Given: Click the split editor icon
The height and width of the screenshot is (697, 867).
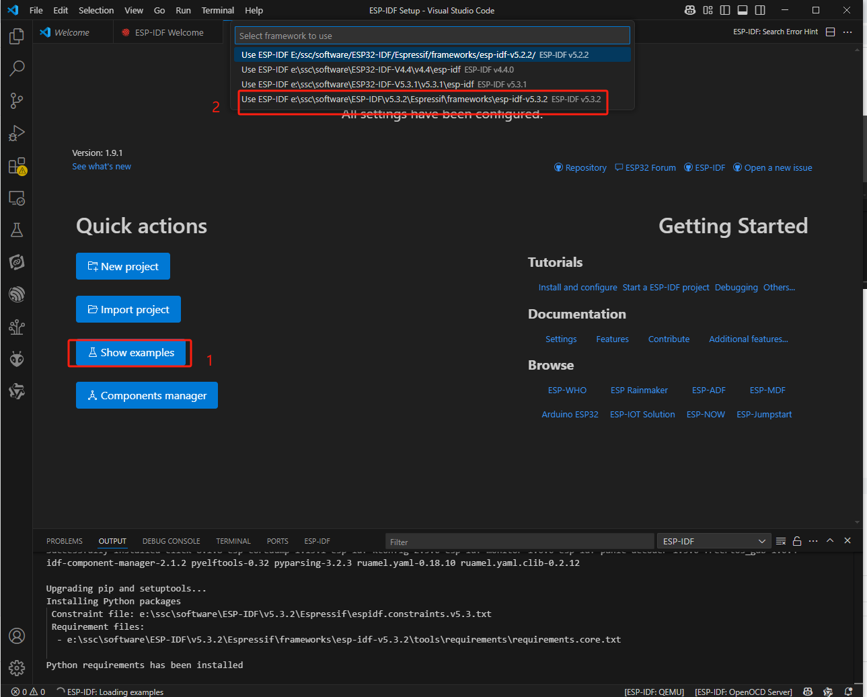Looking at the screenshot, I should (x=831, y=32).
